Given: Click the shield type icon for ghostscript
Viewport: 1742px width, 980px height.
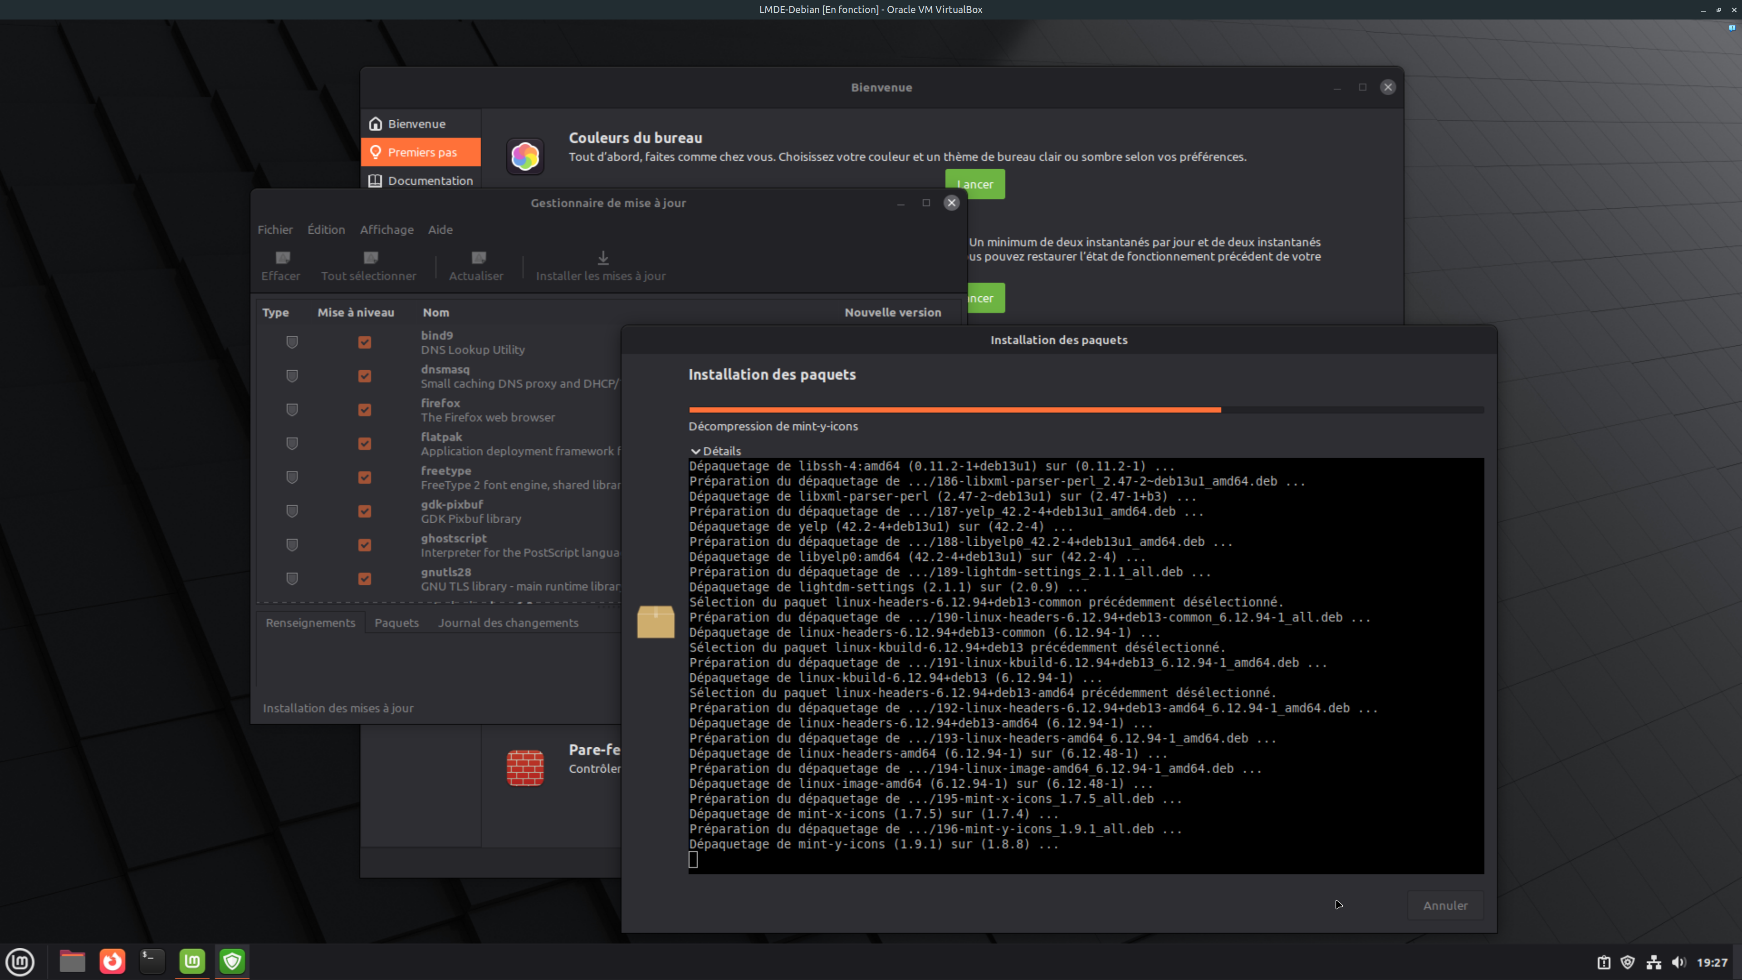Looking at the screenshot, I should (292, 545).
